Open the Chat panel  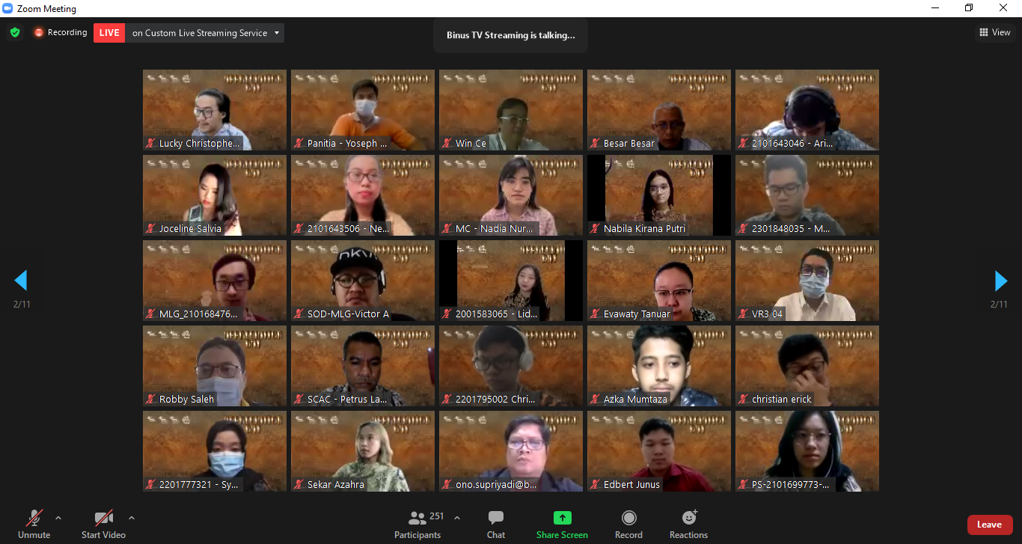pos(495,523)
